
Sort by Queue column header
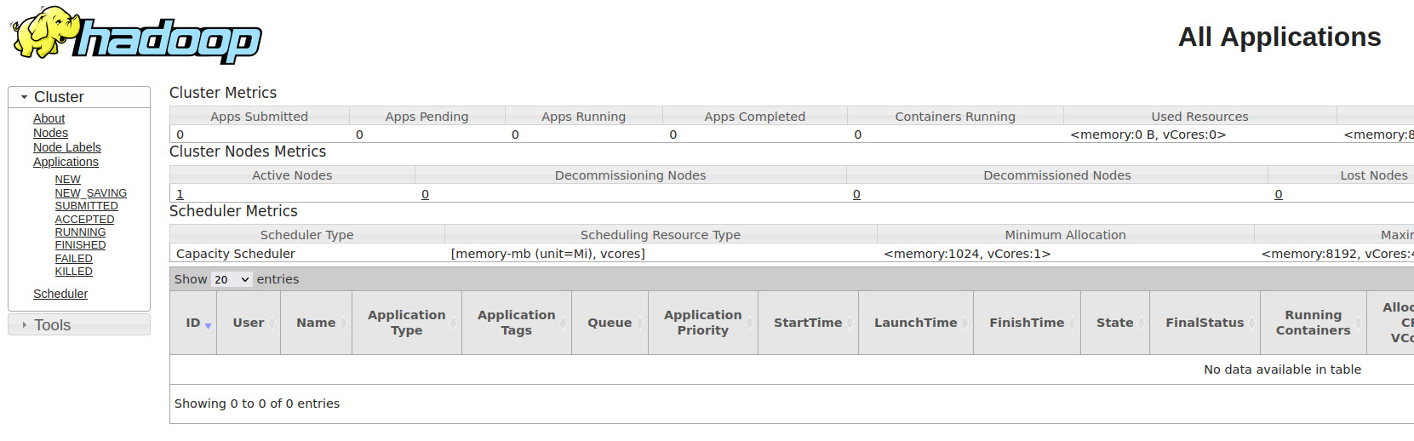tap(610, 323)
